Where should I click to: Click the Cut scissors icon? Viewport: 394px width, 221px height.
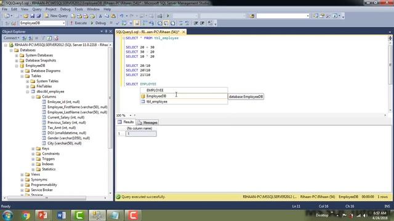click(100, 16)
